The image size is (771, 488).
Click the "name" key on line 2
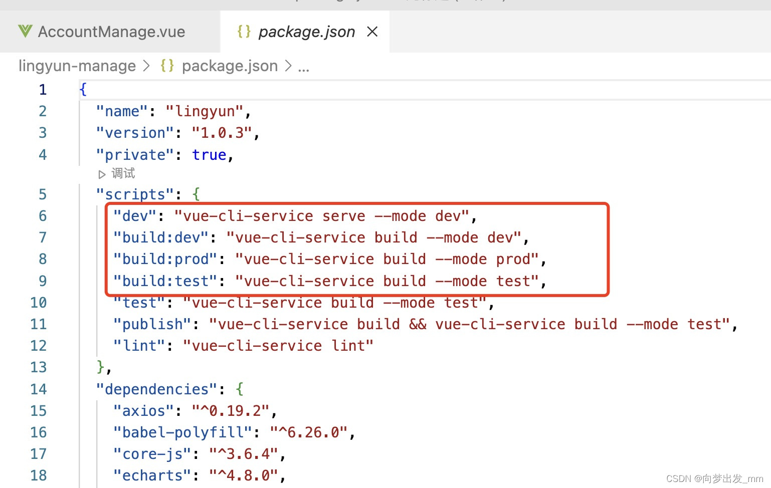click(x=122, y=111)
